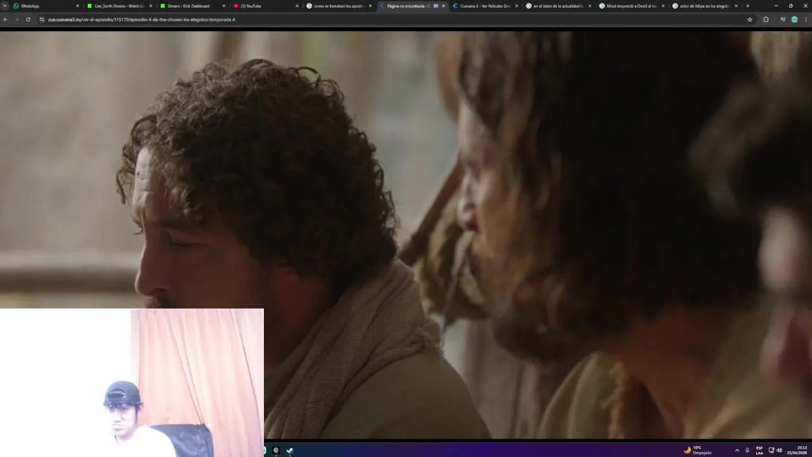Screen dimensions: 812x457
Task: Close the Cuevana 3 tab
Action: [x=516, y=6]
